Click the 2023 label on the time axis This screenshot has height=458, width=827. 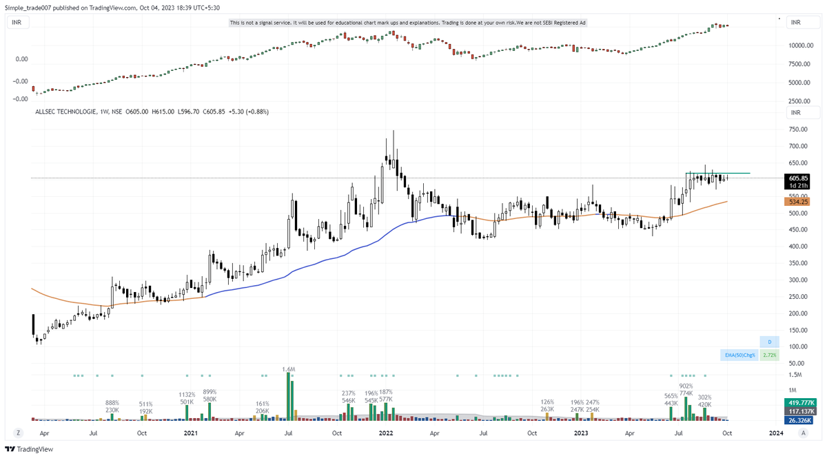point(581,433)
